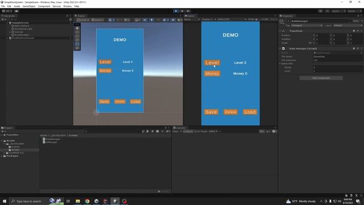Image resolution: width=364 pixels, height=205 pixels.
Task: Open the Display 1 dropdown in Game view
Action: [209, 19]
